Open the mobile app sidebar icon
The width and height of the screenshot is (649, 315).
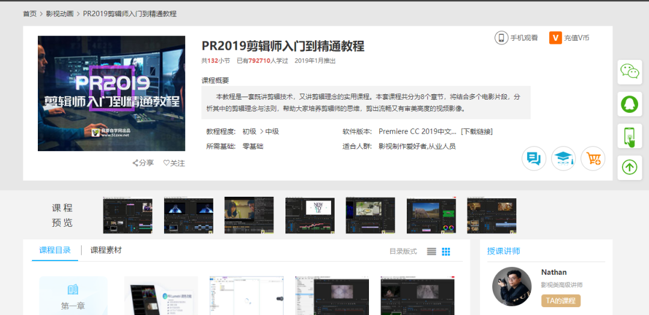tap(630, 136)
